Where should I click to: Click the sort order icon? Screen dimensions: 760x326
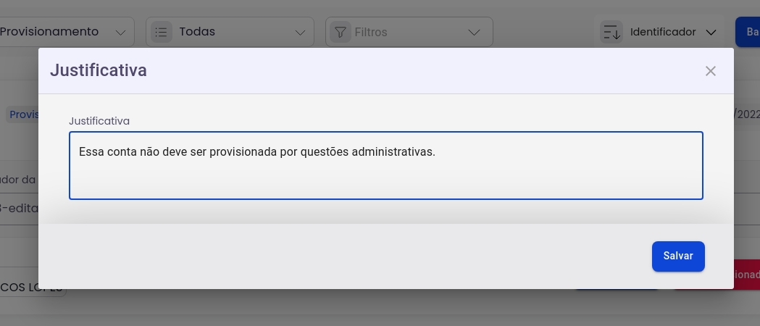611,32
